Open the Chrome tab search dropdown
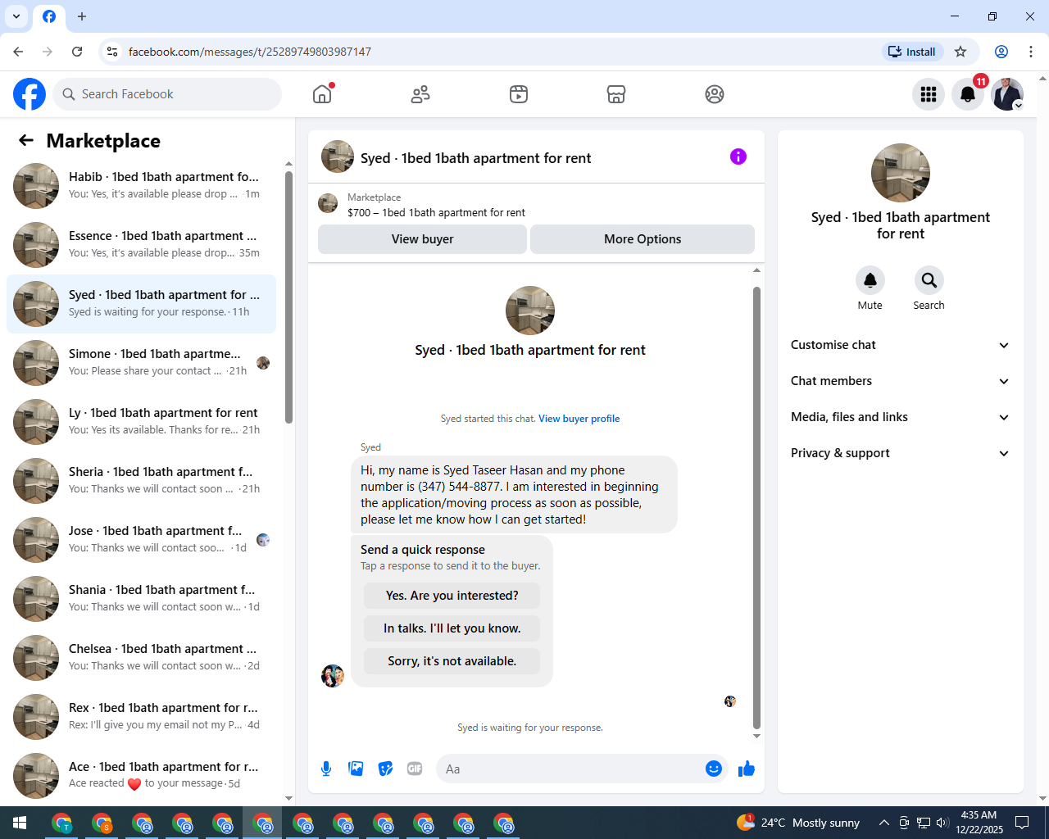The height and width of the screenshot is (839, 1049). click(16, 16)
